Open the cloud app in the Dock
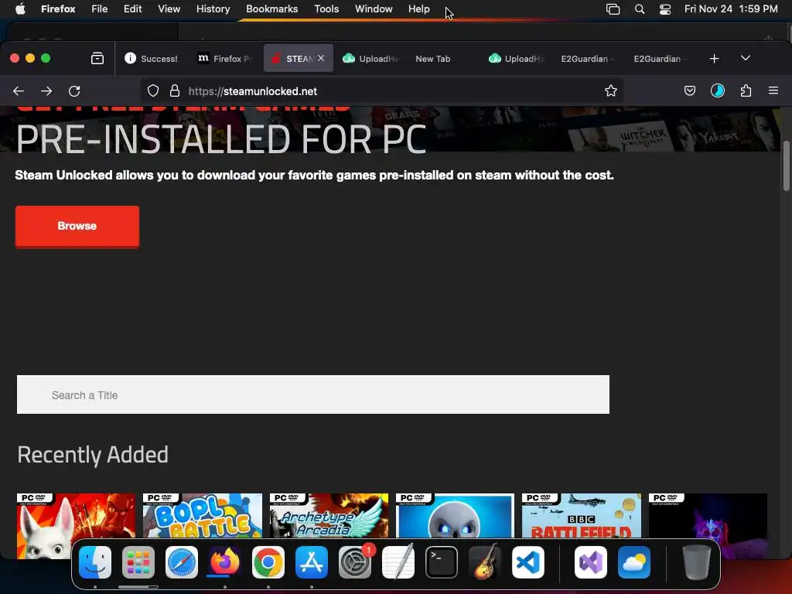Image resolution: width=792 pixels, height=594 pixels. tap(634, 562)
